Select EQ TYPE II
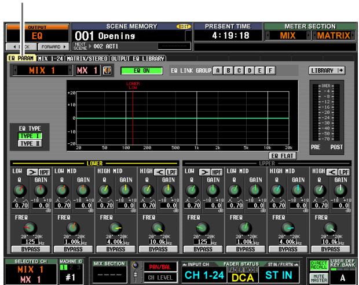The image size is (359, 285). click(30, 143)
